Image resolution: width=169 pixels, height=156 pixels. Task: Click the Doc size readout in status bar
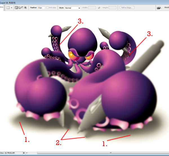[8, 153]
